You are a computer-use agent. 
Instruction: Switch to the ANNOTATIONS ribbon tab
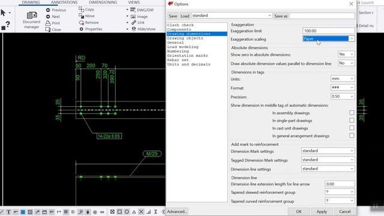tap(64, 2)
